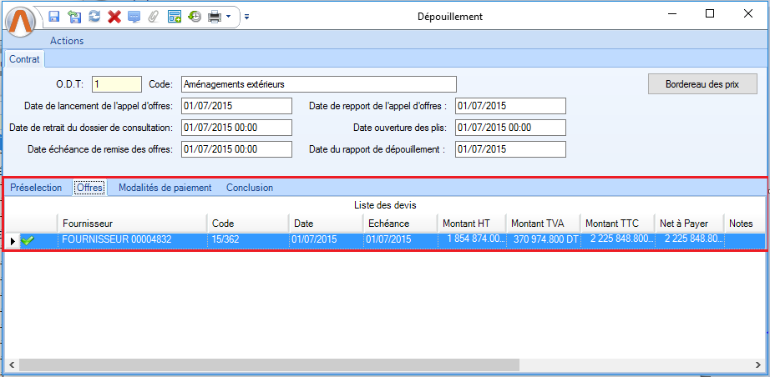
Task: Expand the print options dropdown arrow
Action: click(229, 16)
